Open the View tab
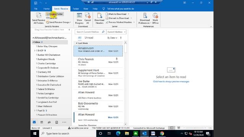The height and width of the screenshot is (137, 244). coord(85,9)
